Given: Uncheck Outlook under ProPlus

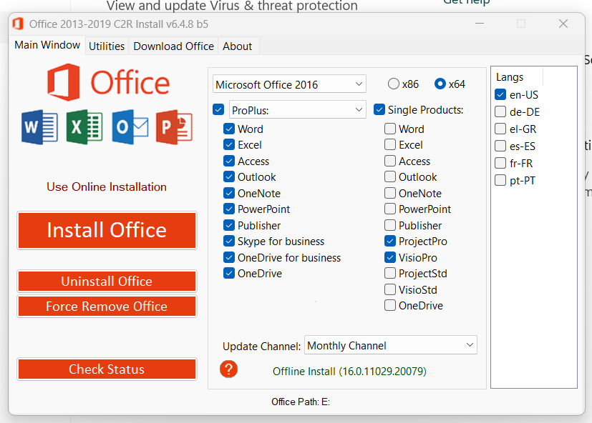Looking at the screenshot, I should (229, 176).
